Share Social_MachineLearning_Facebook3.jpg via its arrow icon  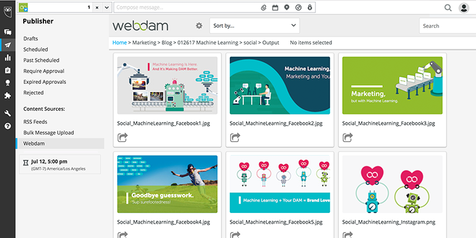[347, 137]
